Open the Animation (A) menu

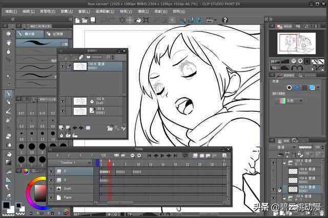pos(67,11)
